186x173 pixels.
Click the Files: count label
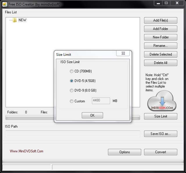[44, 112]
